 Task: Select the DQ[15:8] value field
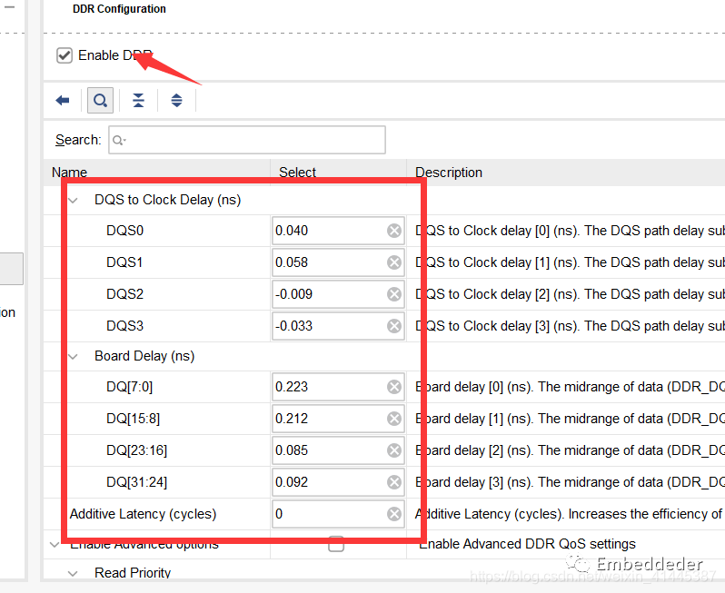click(327, 419)
